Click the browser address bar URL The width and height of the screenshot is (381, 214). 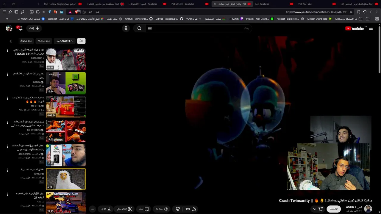[x=316, y=12]
